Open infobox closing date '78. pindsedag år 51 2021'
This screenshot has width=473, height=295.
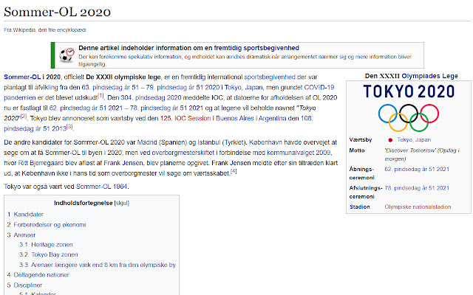tap(417, 188)
